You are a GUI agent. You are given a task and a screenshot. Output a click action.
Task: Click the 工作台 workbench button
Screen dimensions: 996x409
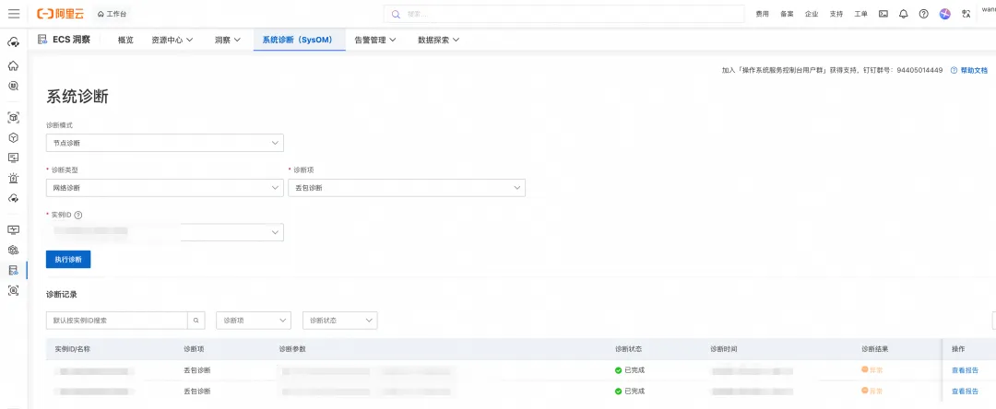(x=112, y=14)
